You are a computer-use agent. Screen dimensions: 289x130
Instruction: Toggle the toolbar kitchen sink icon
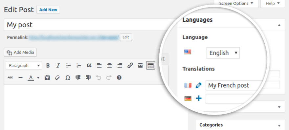coord(151,65)
